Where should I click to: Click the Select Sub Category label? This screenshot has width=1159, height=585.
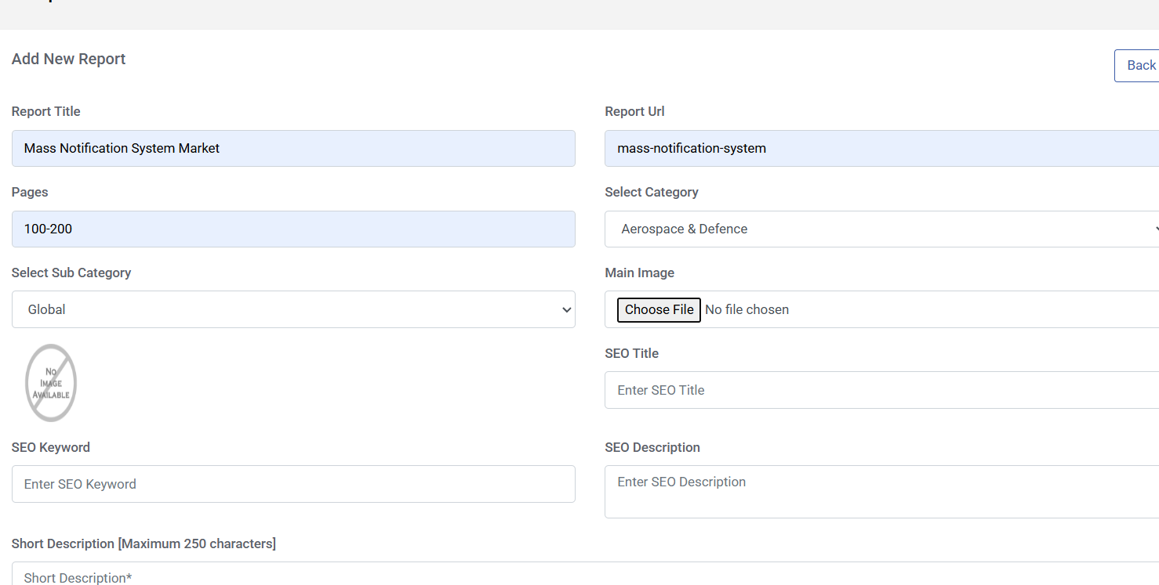pyautogui.click(x=71, y=273)
